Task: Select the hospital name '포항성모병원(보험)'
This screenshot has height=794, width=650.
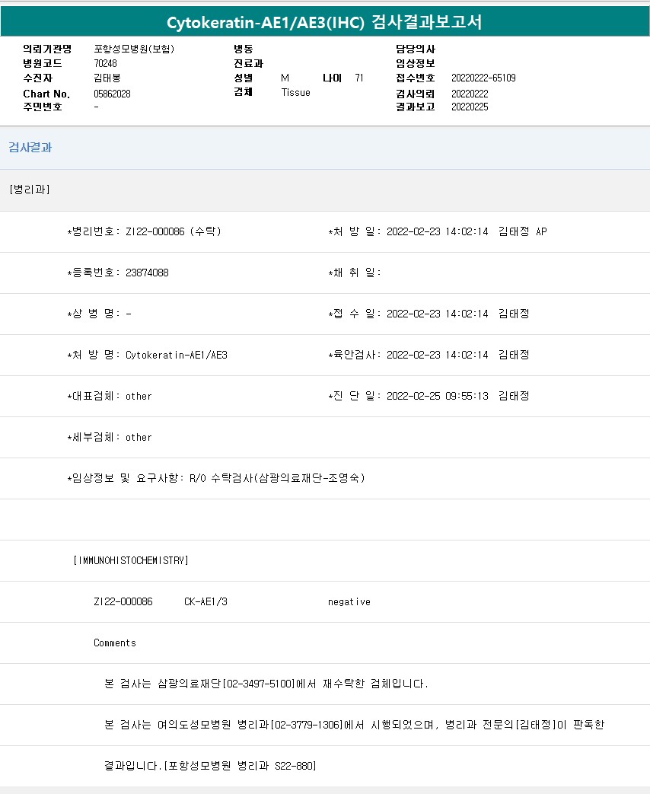Action: pyautogui.click(x=134, y=49)
